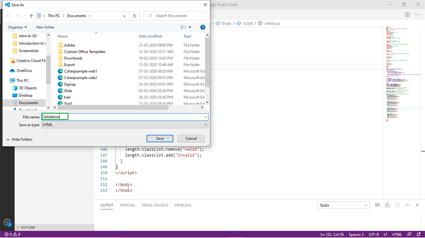The image size is (425, 238).
Task: Open the view options dropdown arrow
Action: click(x=190, y=27)
